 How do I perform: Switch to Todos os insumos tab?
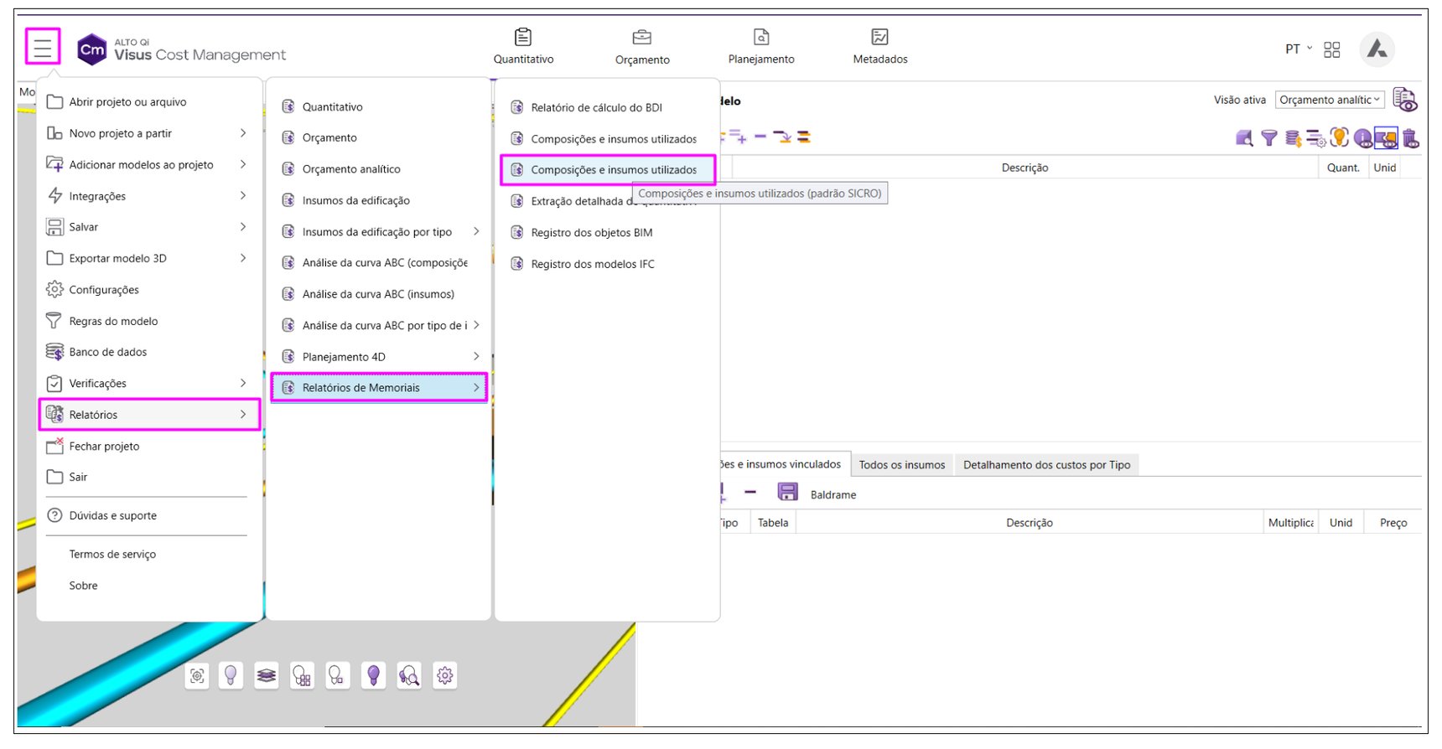tap(901, 465)
